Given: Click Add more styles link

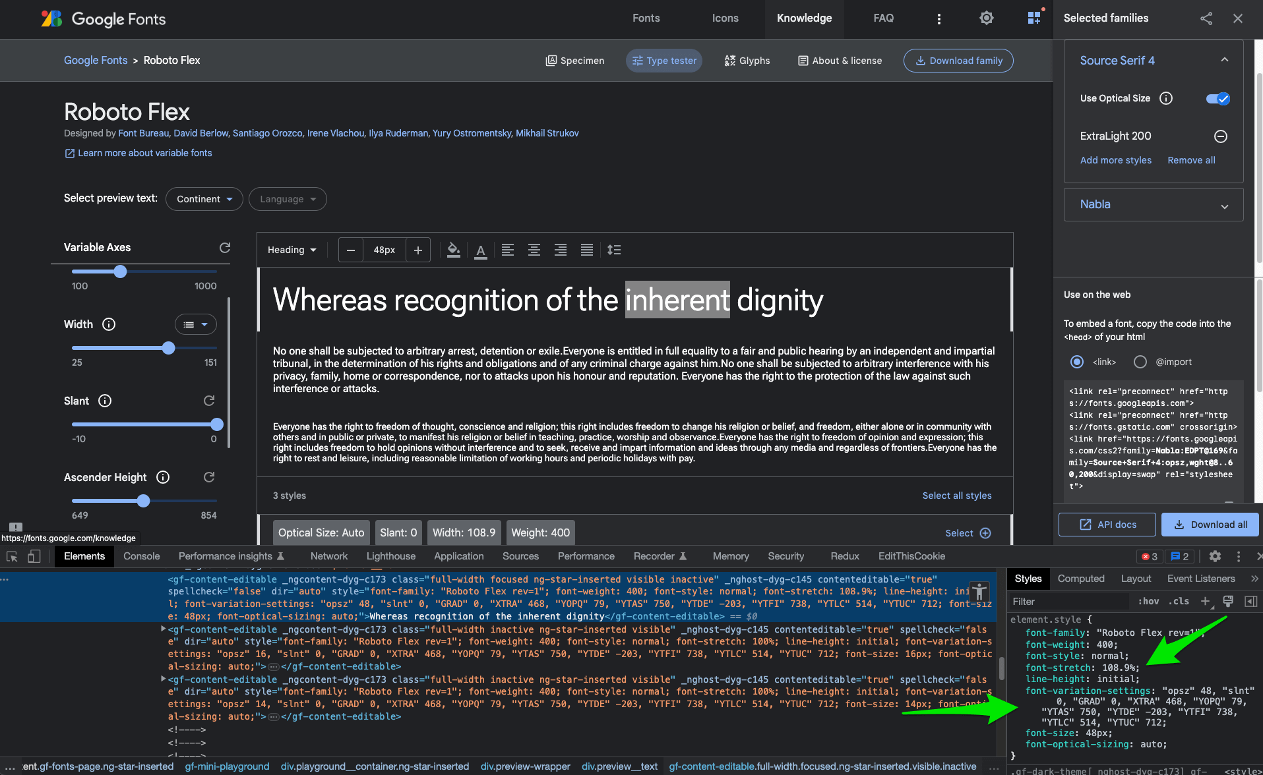Looking at the screenshot, I should (1116, 160).
